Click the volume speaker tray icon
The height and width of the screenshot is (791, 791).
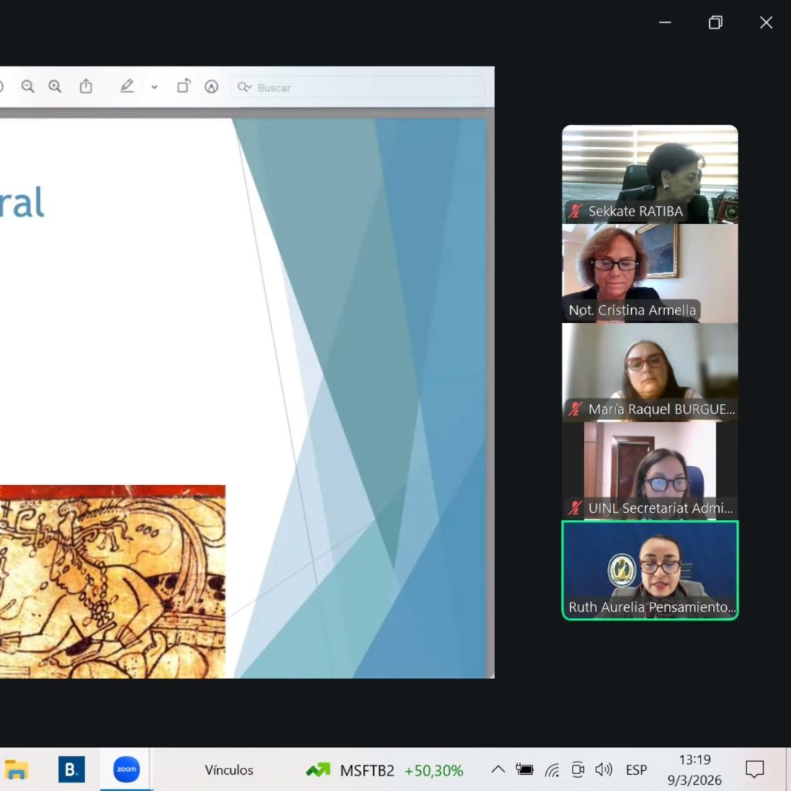pyautogui.click(x=603, y=769)
